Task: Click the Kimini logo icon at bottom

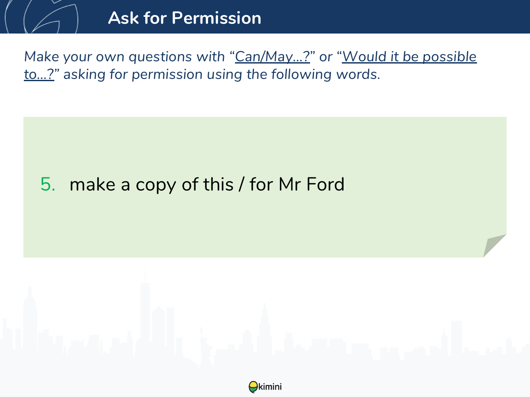Action: [253, 387]
